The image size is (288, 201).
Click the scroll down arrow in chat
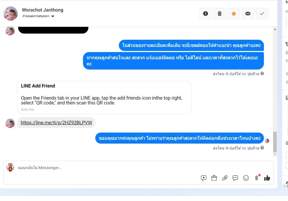pos(275,155)
